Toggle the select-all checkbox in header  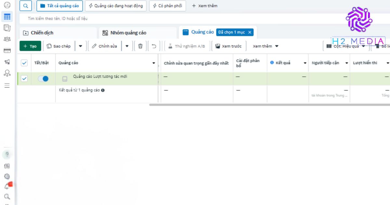coord(24,63)
